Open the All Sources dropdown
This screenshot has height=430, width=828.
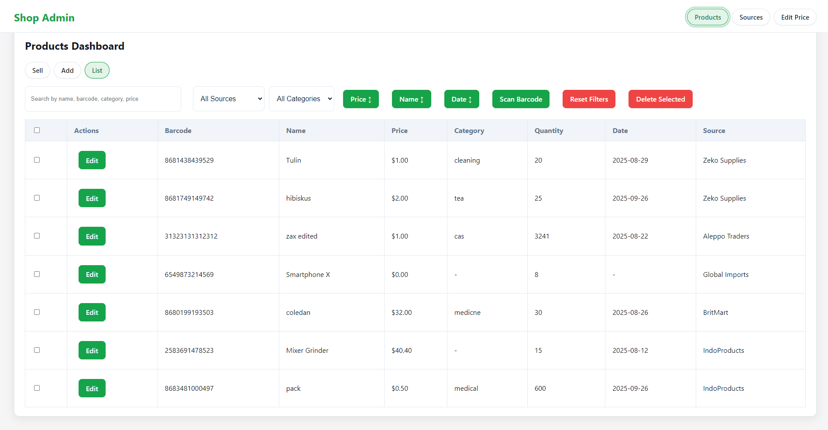point(228,99)
